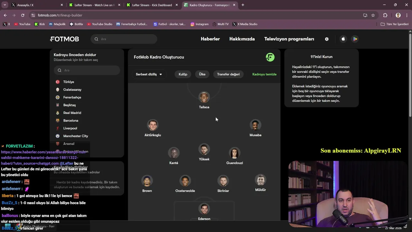Bookmark this page with star icon
Screen dimensions: 412x232
point(373,15)
